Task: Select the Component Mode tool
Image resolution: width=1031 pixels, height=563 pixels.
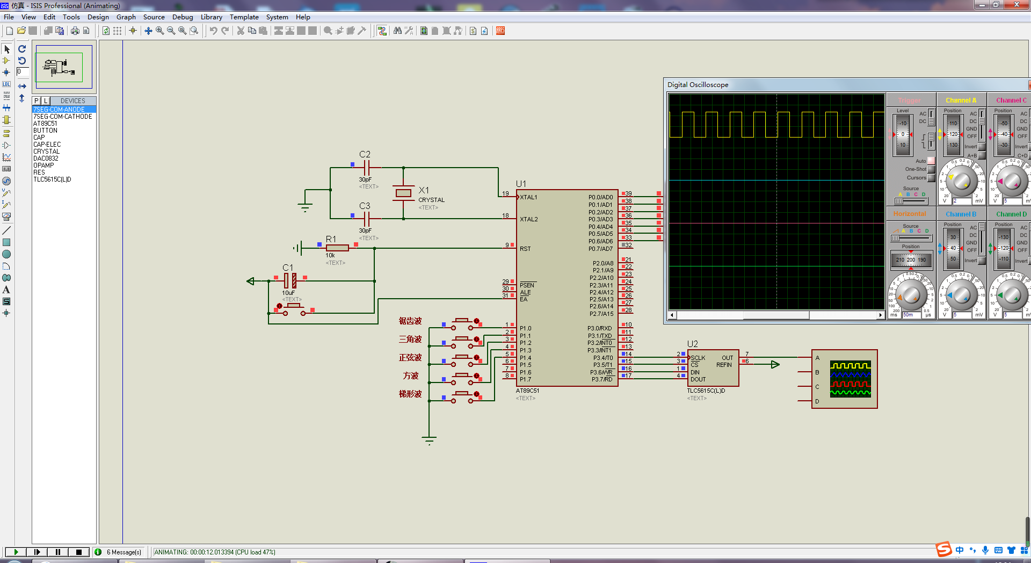Action: [x=6, y=61]
